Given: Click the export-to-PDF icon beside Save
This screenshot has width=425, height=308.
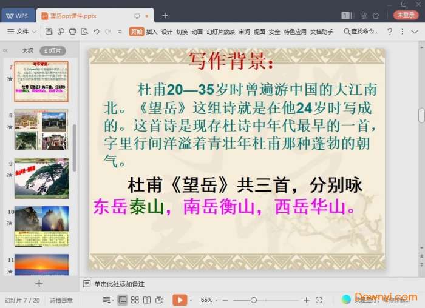Looking at the screenshot, I should [61, 32].
